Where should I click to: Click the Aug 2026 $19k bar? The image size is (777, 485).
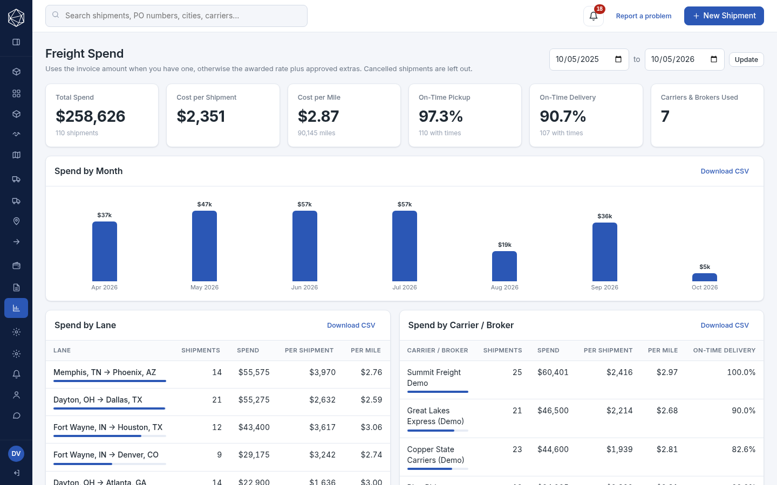coord(505,266)
